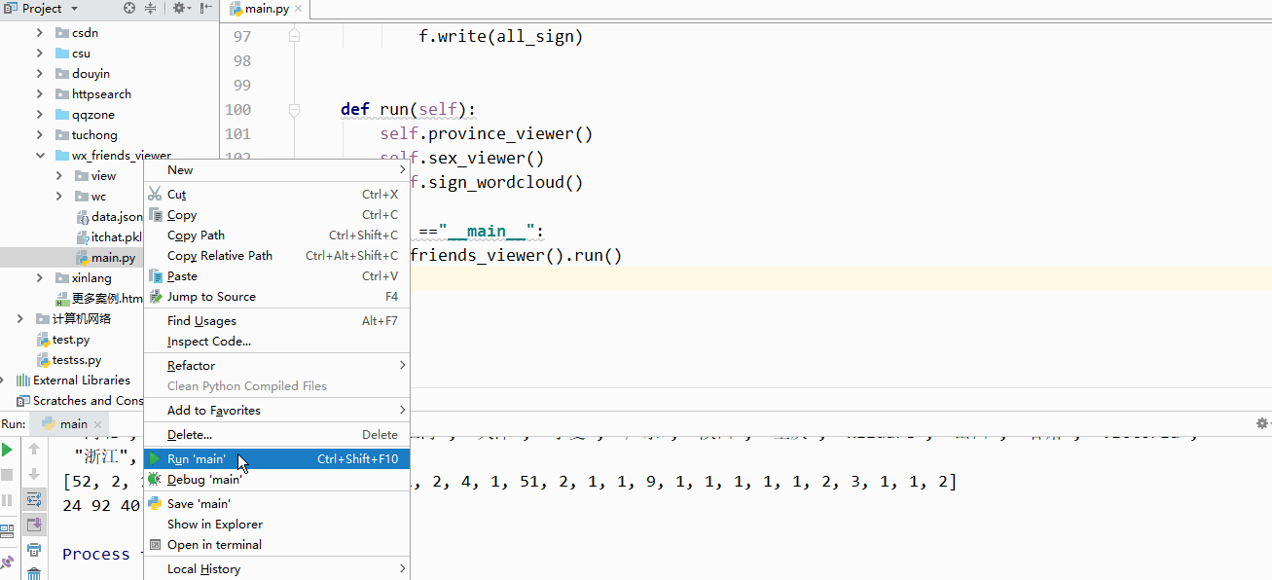This screenshot has width=1272, height=580.
Task: Expand the view subfolder
Action: pos(59,176)
